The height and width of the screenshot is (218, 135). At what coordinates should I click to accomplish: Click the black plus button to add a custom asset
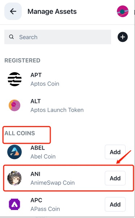click(x=123, y=37)
